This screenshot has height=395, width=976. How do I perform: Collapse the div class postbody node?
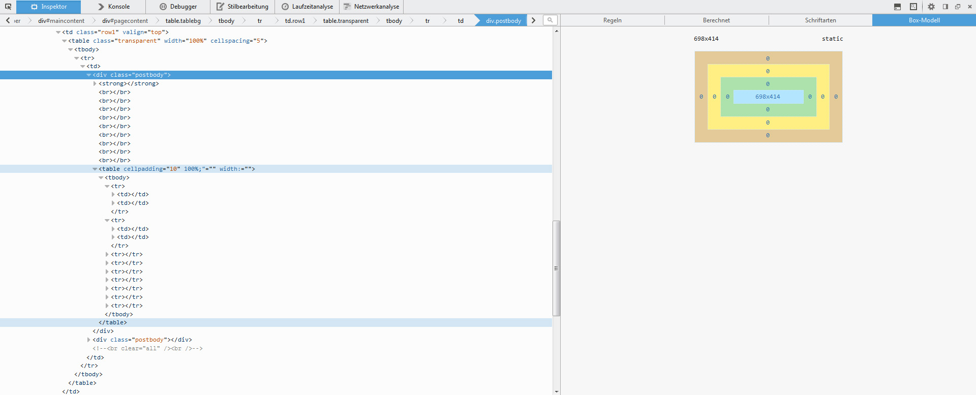click(89, 75)
